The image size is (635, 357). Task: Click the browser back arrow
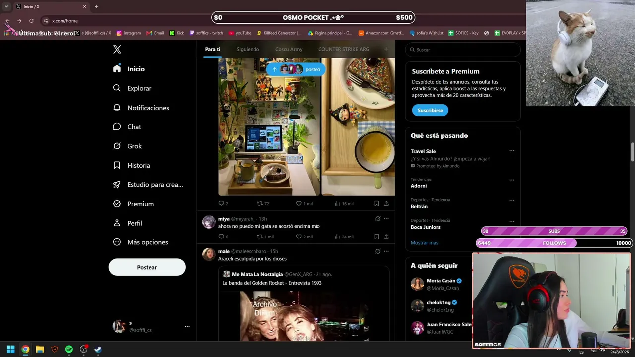coord(7,21)
